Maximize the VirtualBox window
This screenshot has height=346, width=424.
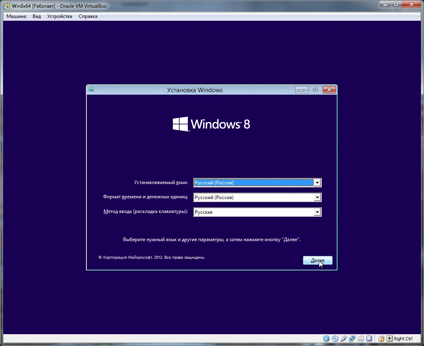point(396,4)
